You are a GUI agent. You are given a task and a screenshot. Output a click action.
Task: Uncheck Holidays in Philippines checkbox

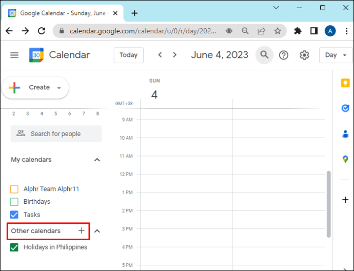[14, 247]
